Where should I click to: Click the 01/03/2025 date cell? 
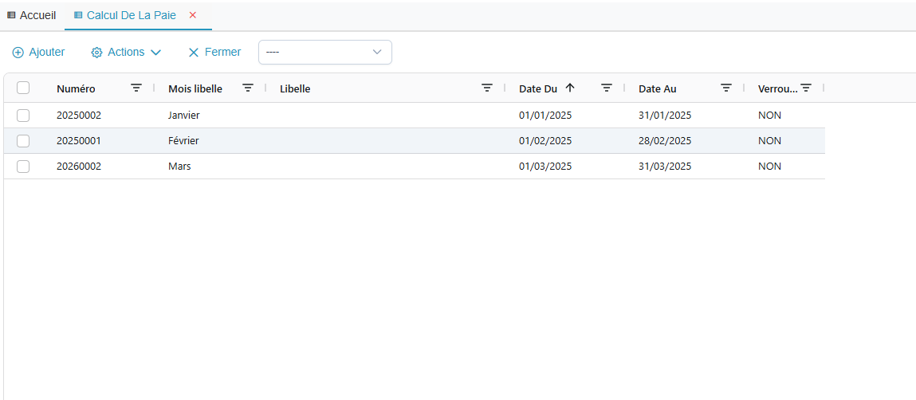[x=545, y=167]
